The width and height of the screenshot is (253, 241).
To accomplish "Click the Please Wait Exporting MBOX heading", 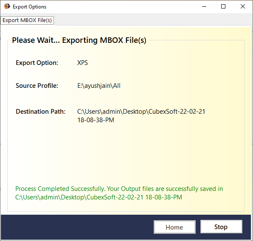I will 79,40.
